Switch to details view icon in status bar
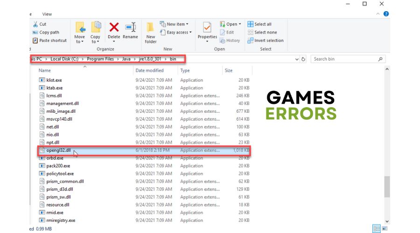Screen dimensions: 420x233 [x=376, y=228]
